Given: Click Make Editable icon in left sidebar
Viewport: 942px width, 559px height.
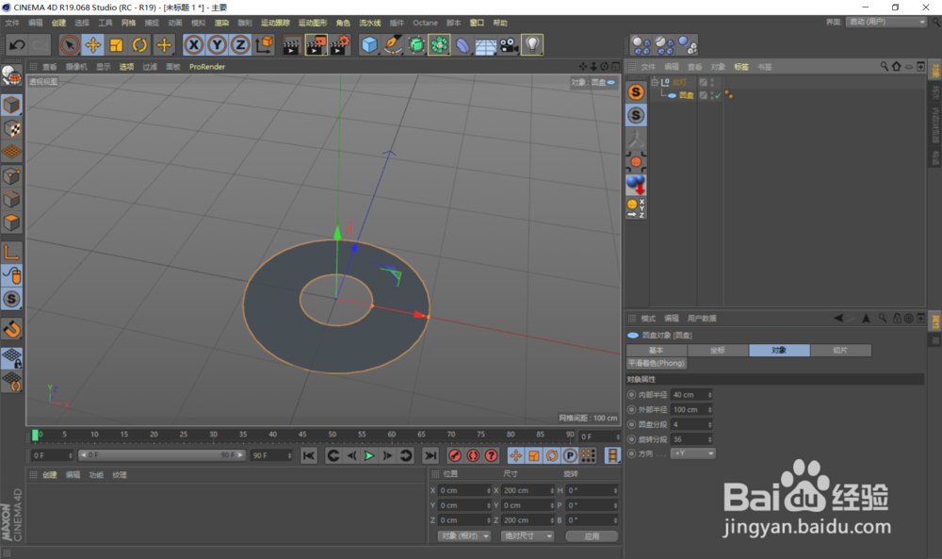Looking at the screenshot, I should tap(11, 75).
